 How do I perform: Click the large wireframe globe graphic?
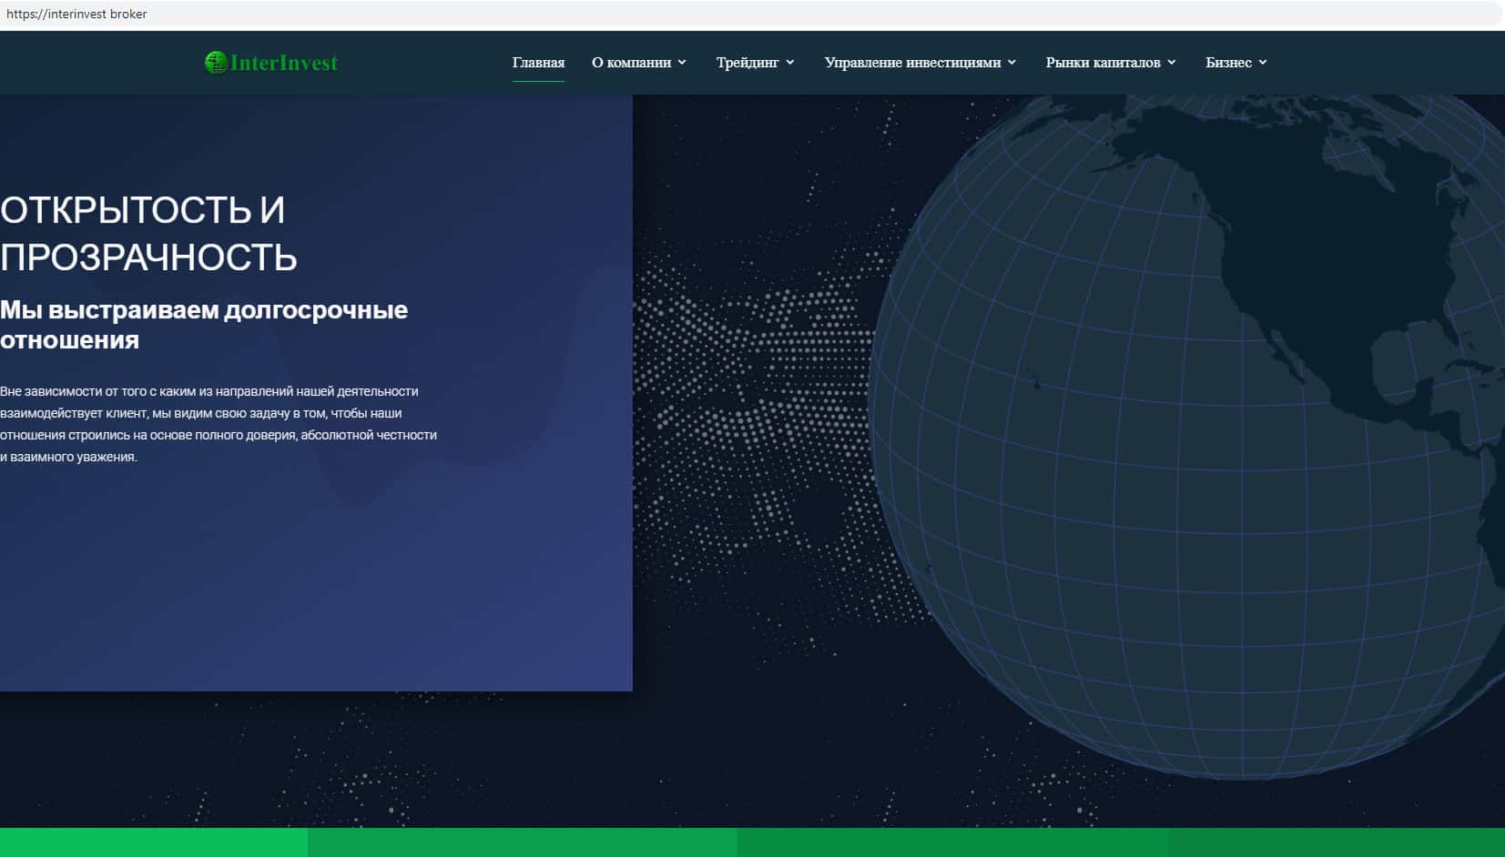[x=1184, y=437]
